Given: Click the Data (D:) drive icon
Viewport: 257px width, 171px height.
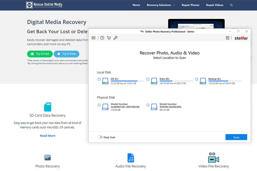Looking at the screenshot, I should (x=154, y=81).
